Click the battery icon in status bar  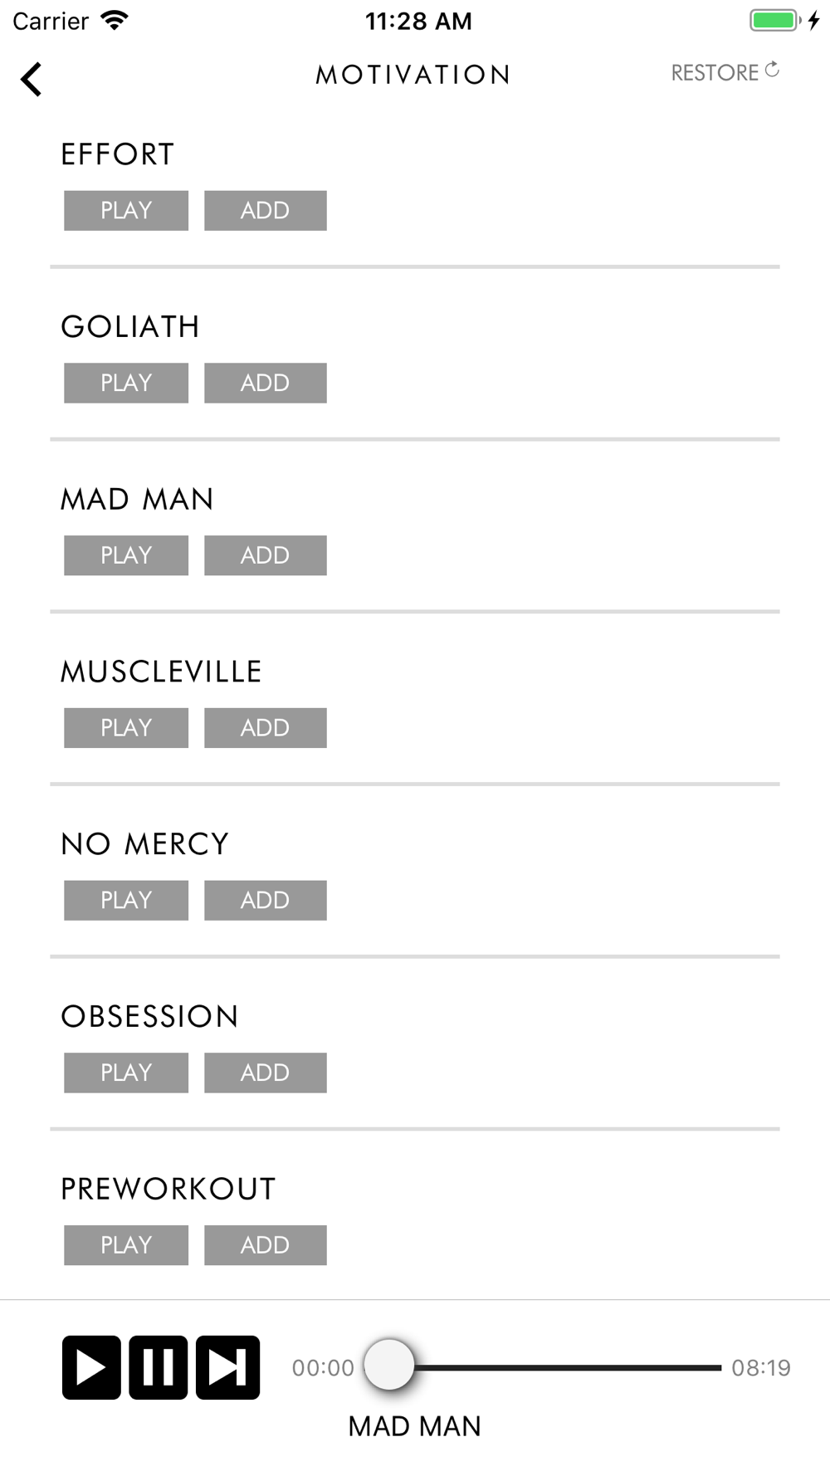click(x=774, y=20)
